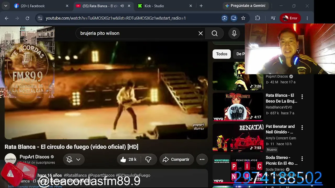Click the #RataBlanca hashtag
335x188 pixels.
point(75,175)
